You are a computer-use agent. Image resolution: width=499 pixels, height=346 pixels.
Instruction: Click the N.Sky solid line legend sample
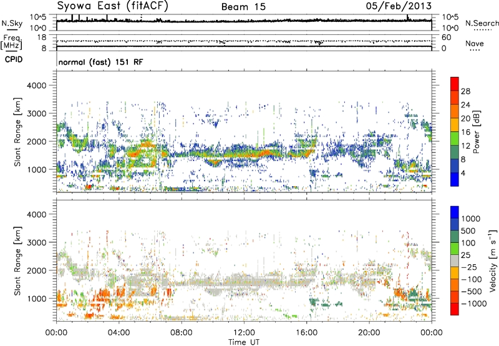12,29
